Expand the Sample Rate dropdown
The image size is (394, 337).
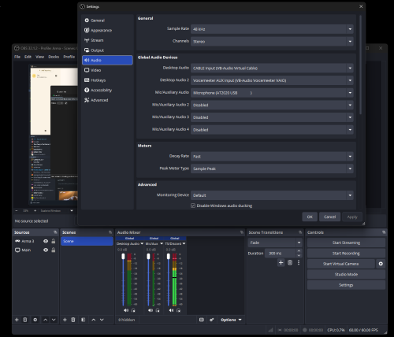click(x=272, y=29)
